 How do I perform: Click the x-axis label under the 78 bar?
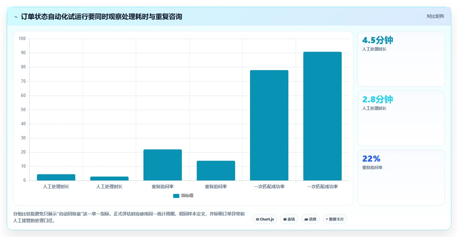(x=269, y=187)
